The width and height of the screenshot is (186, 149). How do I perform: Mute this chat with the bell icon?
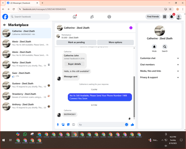(154, 47)
